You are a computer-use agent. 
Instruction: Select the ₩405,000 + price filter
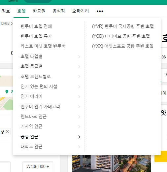point(38,166)
